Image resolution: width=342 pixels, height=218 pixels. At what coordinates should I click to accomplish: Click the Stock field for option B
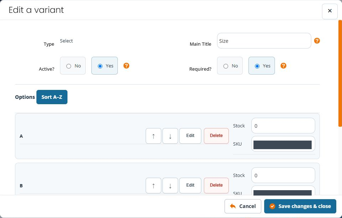pos(283,175)
